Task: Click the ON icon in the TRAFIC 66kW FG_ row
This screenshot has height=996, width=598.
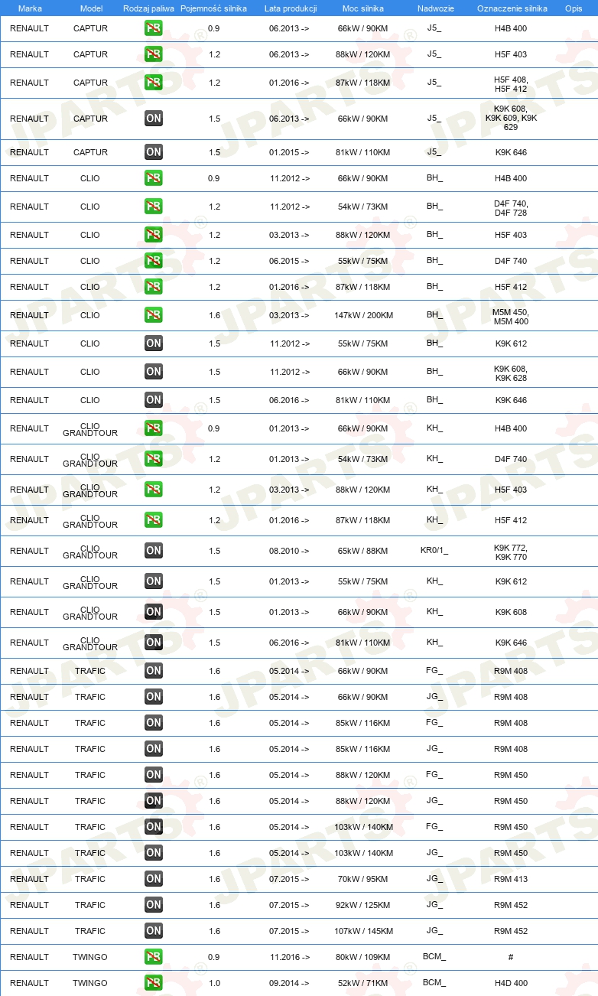Action: (x=154, y=671)
